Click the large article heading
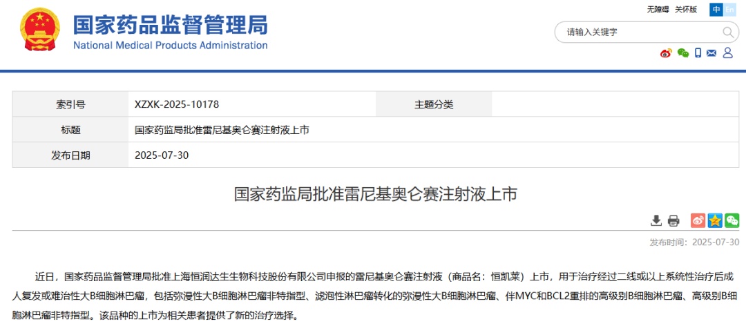 [375, 194]
